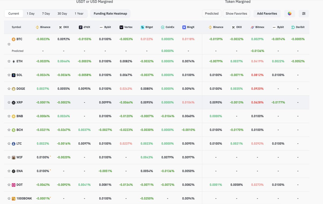Image resolution: width=323 pixels, height=204 pixels.
Task: Click BTC Bitget rate 0.0122%
Action: 147,39
